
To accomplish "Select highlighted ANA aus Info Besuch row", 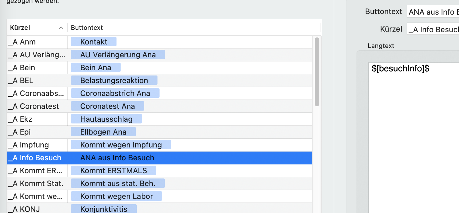I will coord(160,158).
